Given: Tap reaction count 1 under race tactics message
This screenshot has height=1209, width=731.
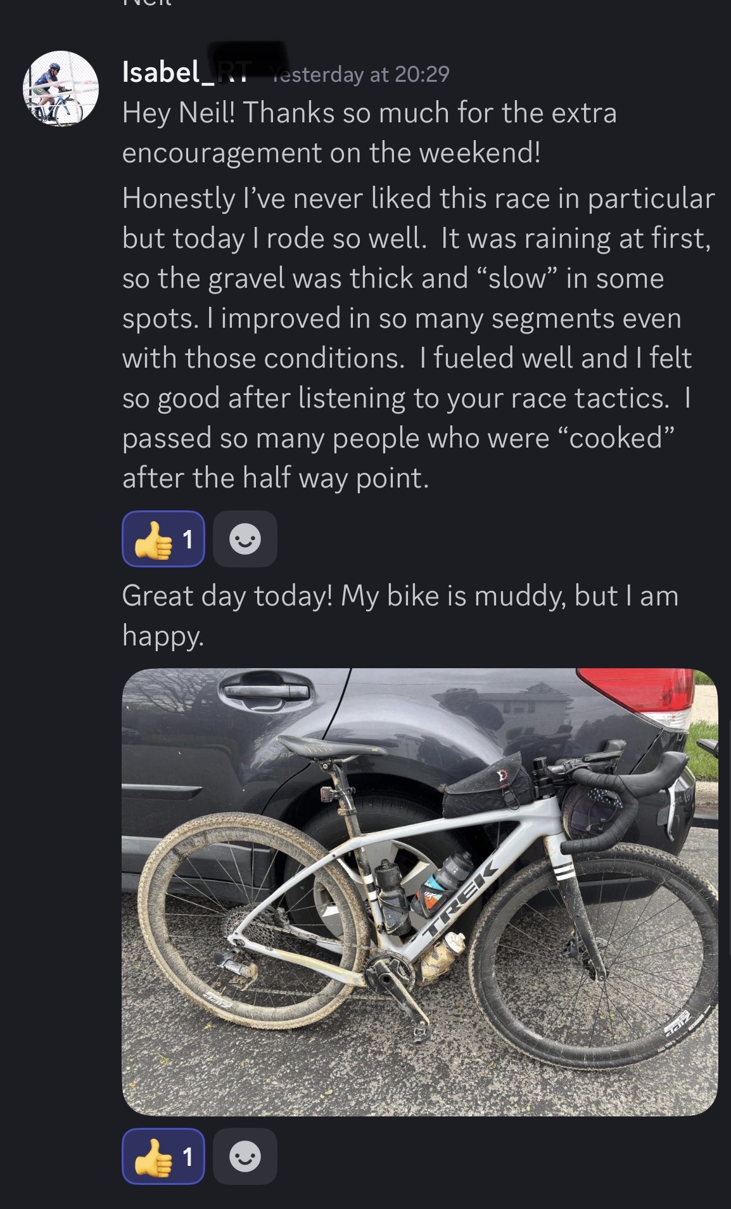Looking at the screenshot, I should click(188, 540).
